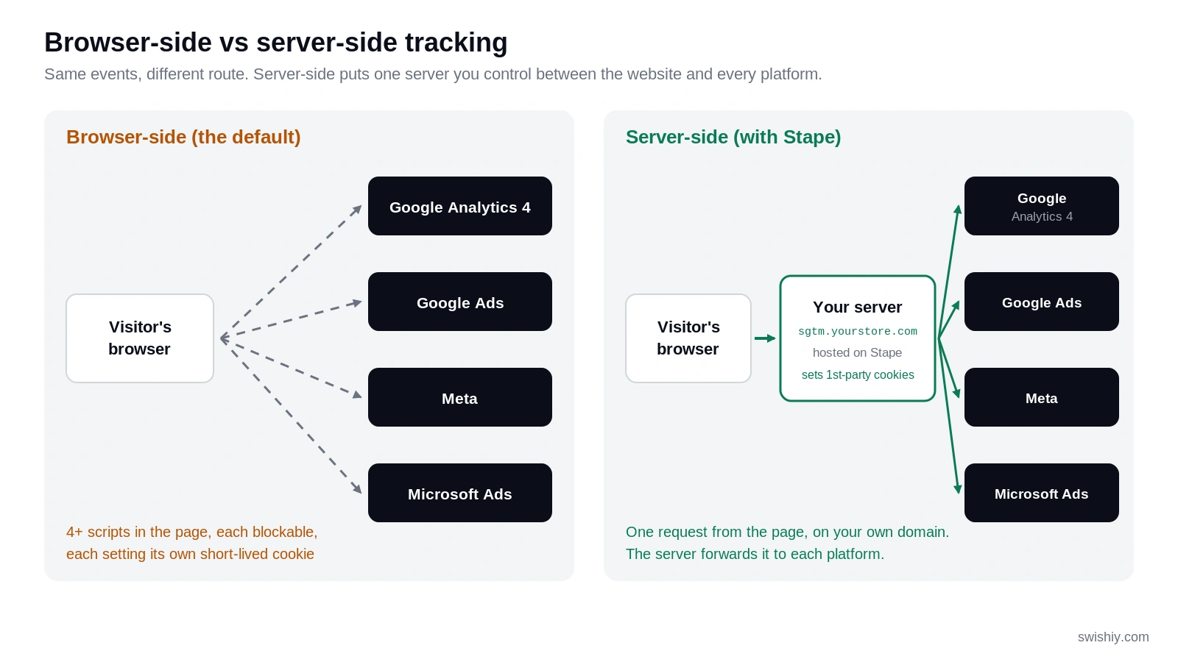Click the swishiy.com credit text
Screen dimensions: 1178x662
pos(1113,637)
